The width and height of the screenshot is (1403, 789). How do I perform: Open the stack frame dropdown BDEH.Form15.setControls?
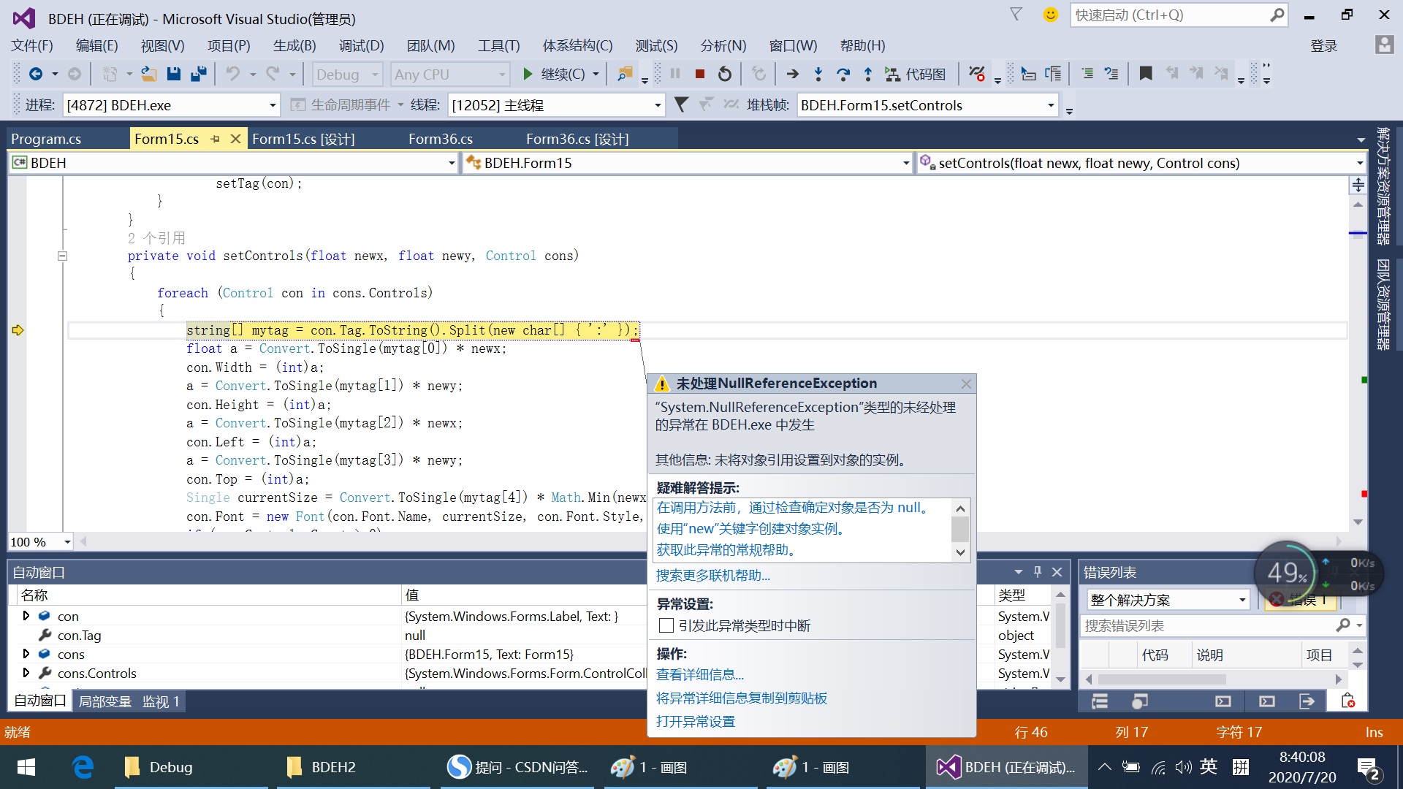pos(927,105)
